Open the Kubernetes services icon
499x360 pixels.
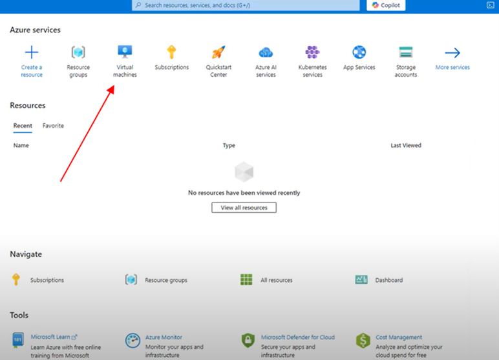coord(312,52)
